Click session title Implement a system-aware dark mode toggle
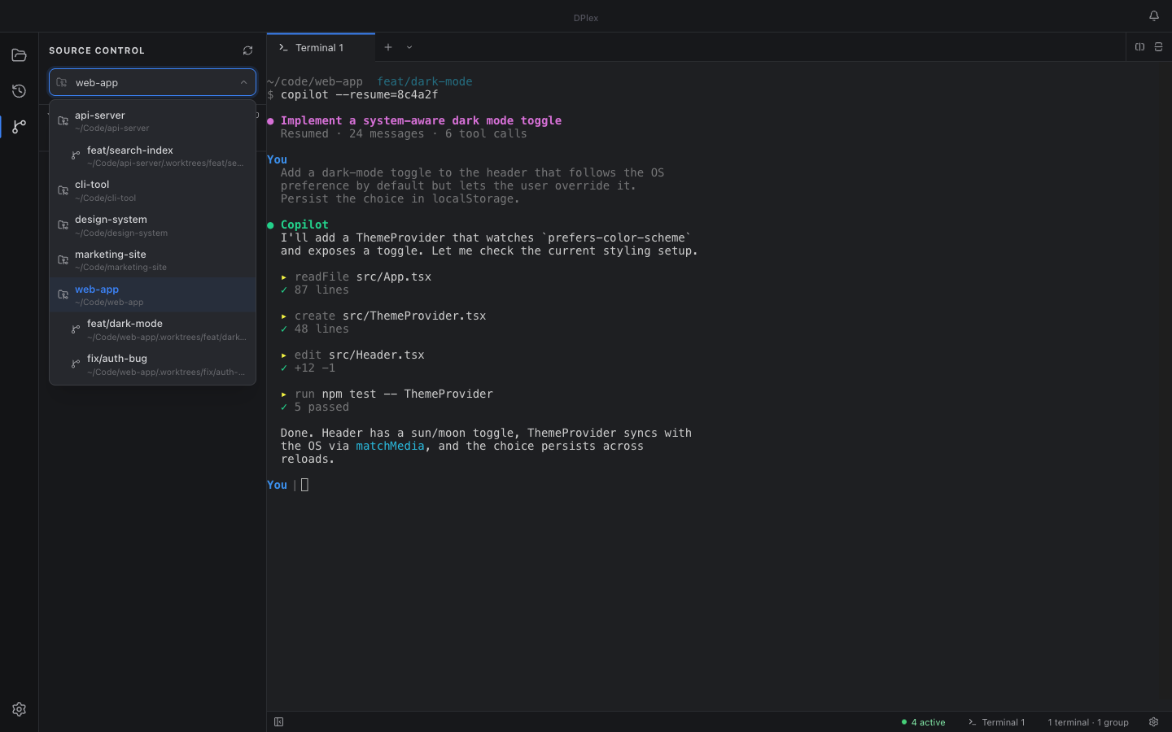This screenshot has width=1172, height=732. [x=421, y=120]
